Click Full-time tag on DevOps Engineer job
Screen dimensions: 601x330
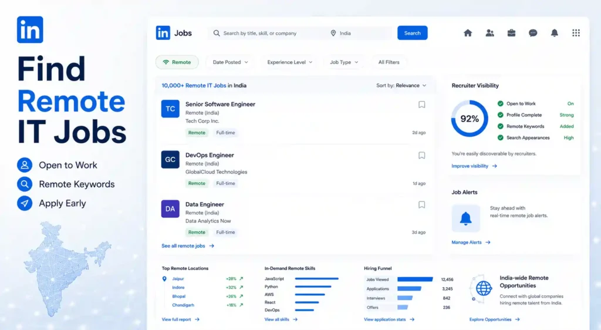point(225,183)
